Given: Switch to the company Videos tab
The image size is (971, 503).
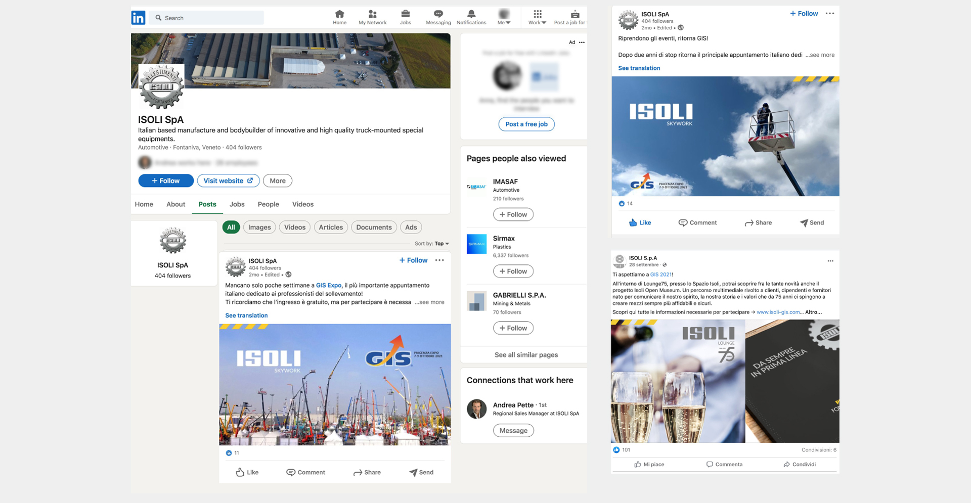Looking at the screenshot, I should [x=303, y=204].
